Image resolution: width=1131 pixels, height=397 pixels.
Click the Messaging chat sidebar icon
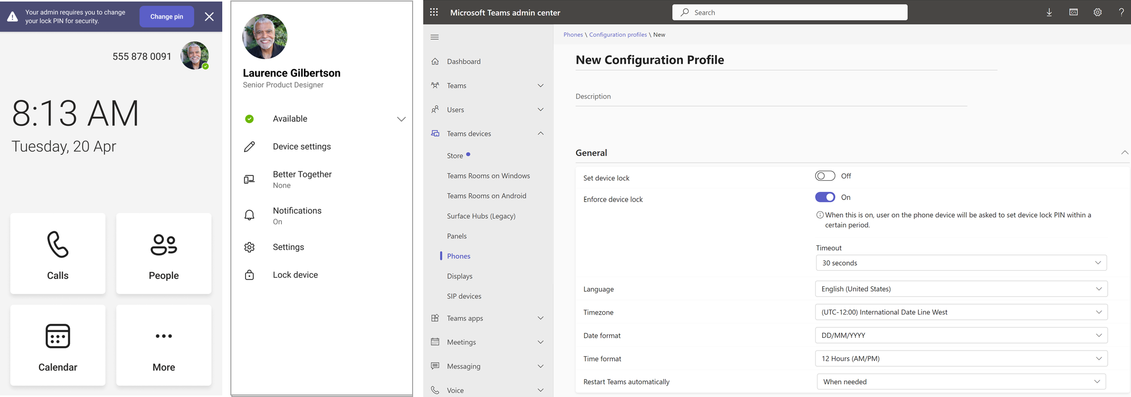tap(435, 366)
